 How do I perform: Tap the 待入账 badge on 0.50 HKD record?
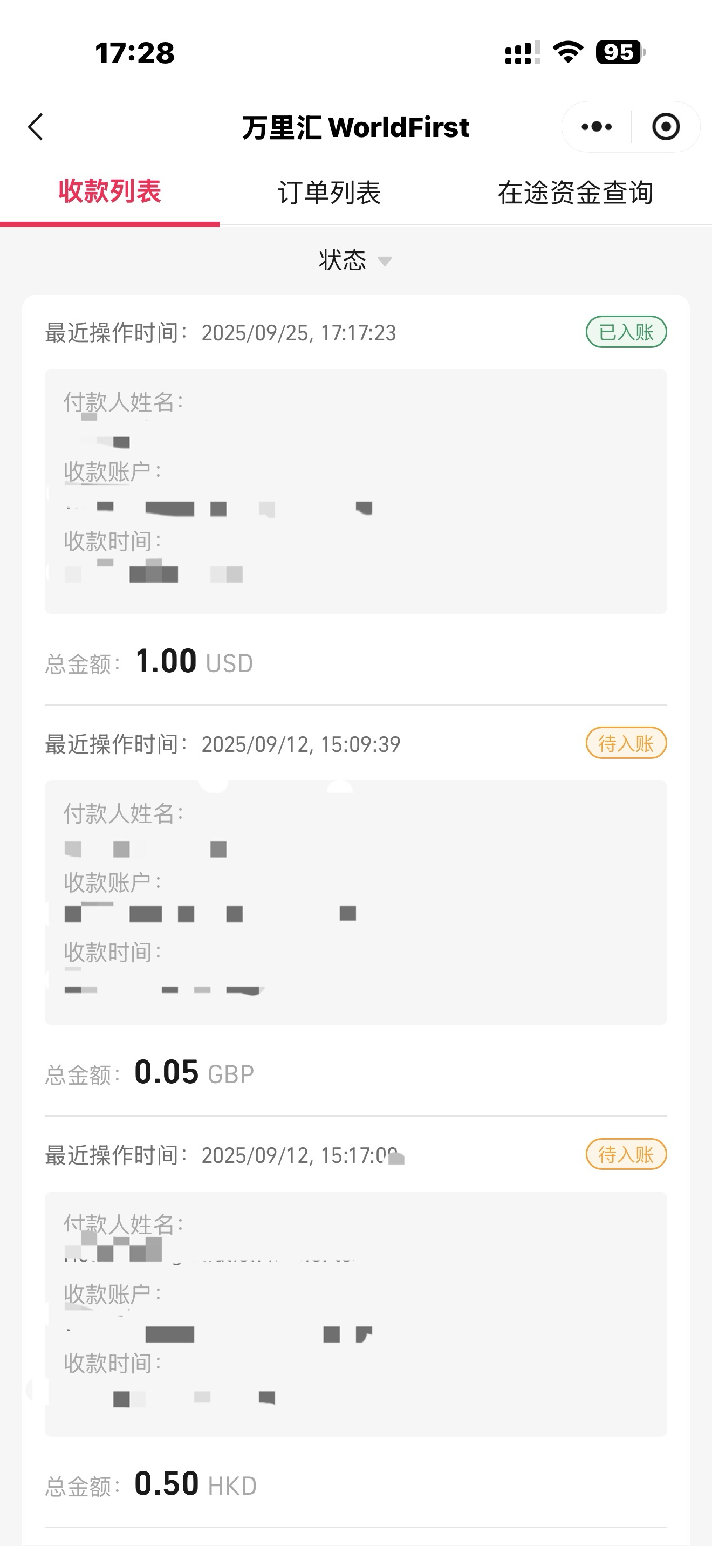pyautogui.click(x=626, y=1154)
